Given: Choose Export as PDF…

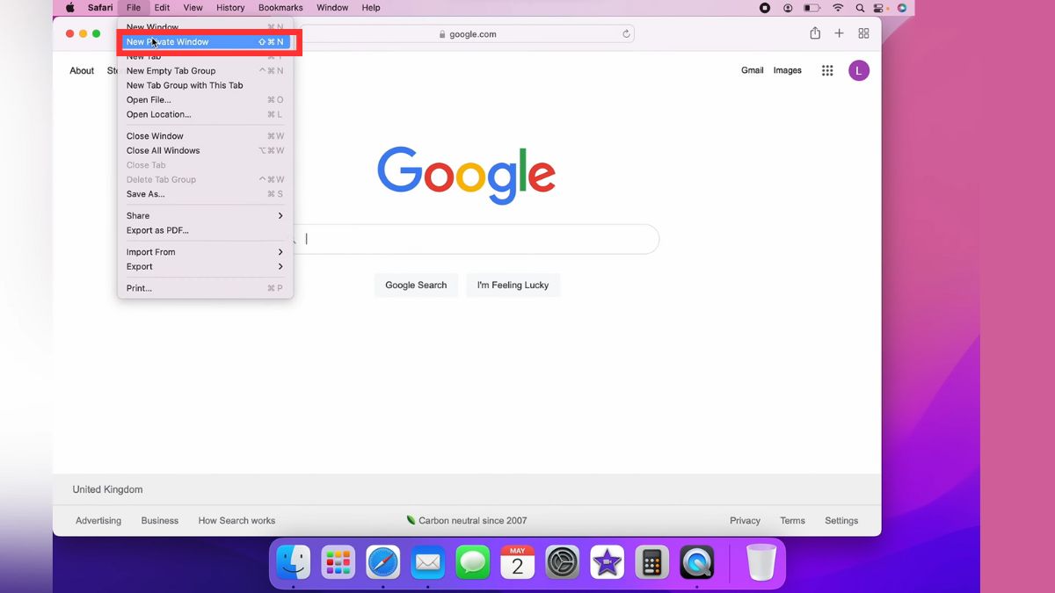Looking at the screenshot, I should pyautogui.click(x=205, y=231).
